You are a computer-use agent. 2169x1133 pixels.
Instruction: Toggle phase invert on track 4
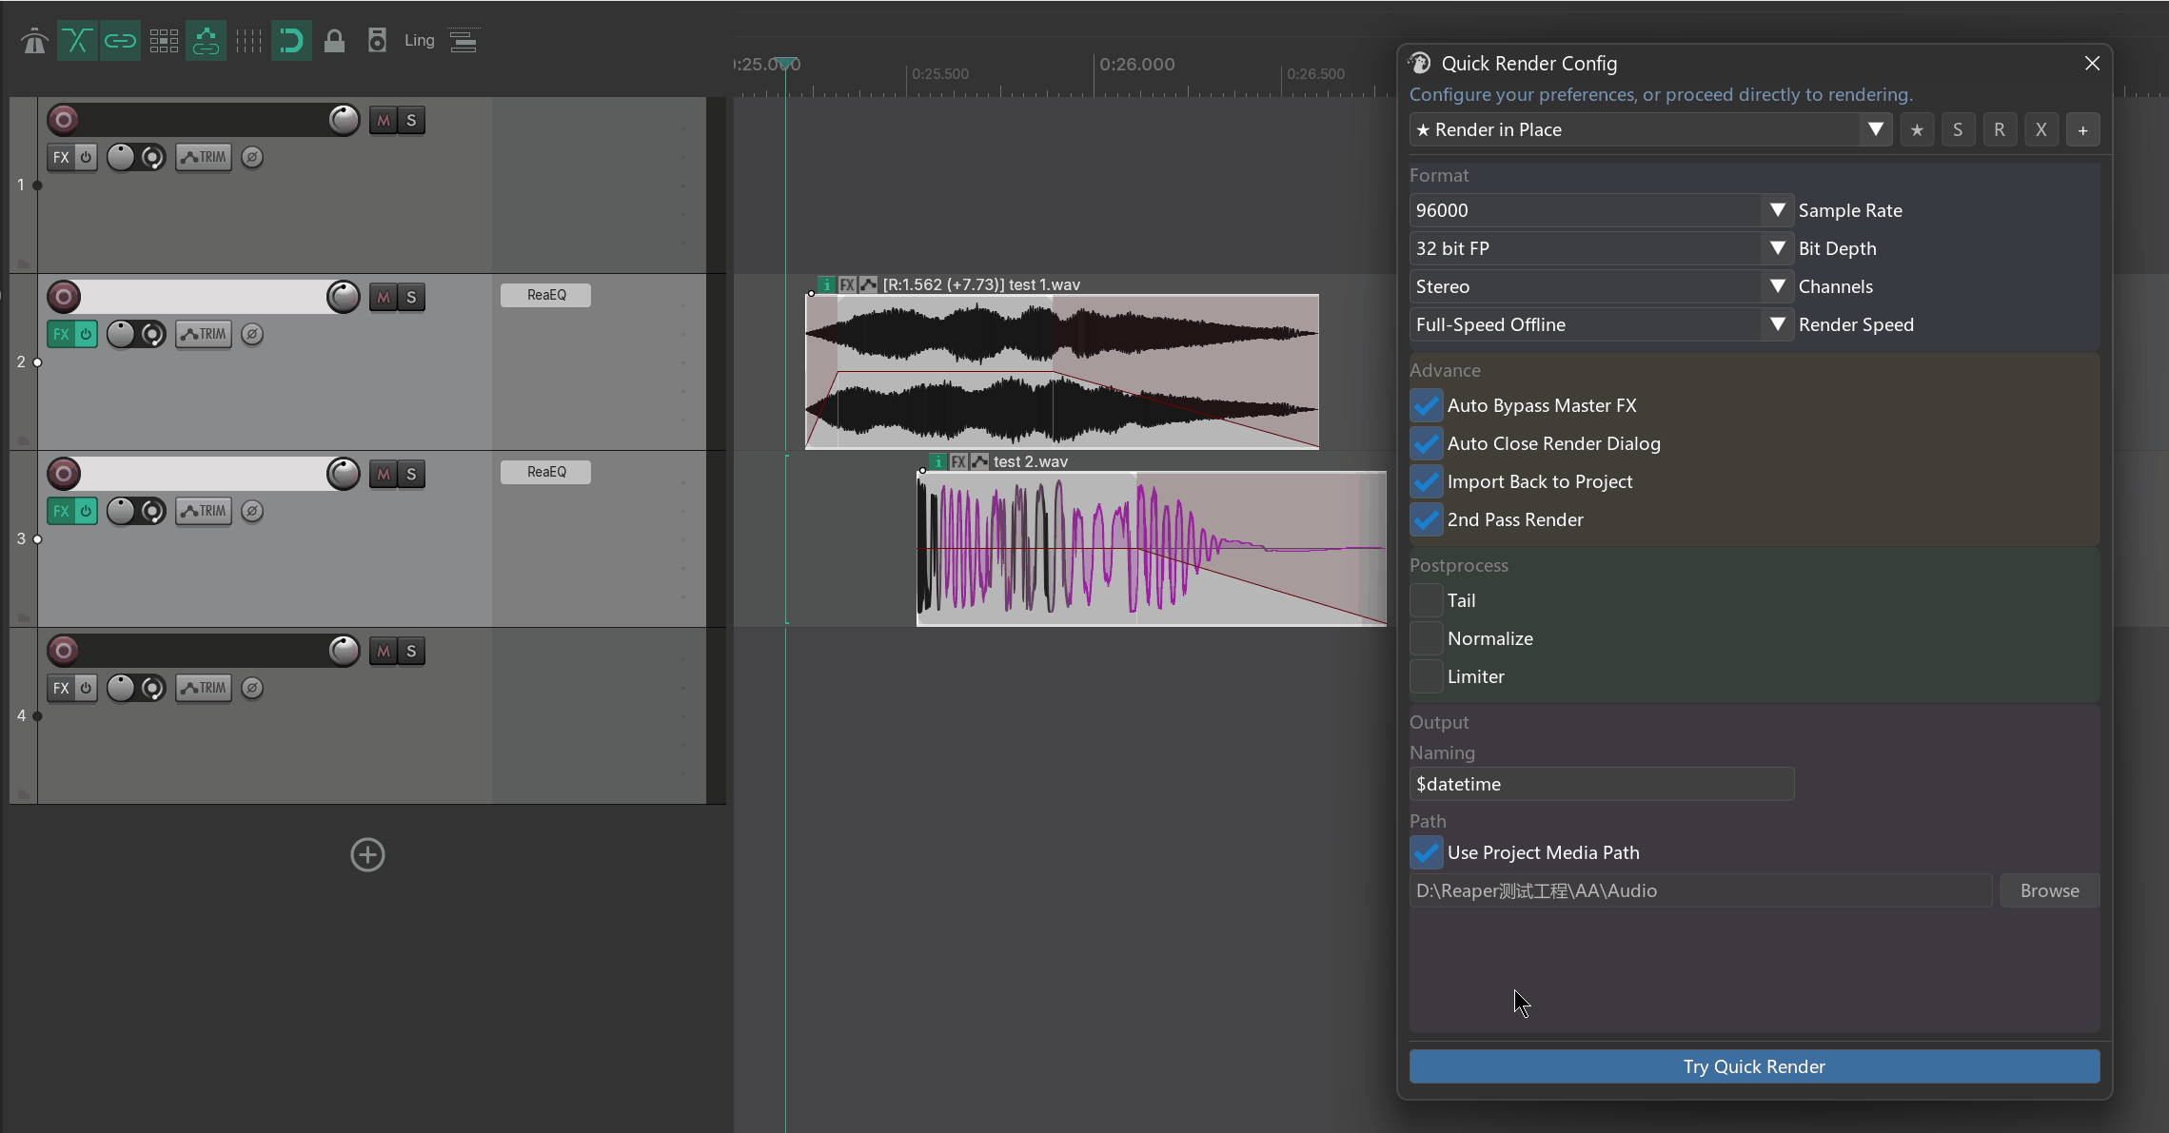coord(252,688)
